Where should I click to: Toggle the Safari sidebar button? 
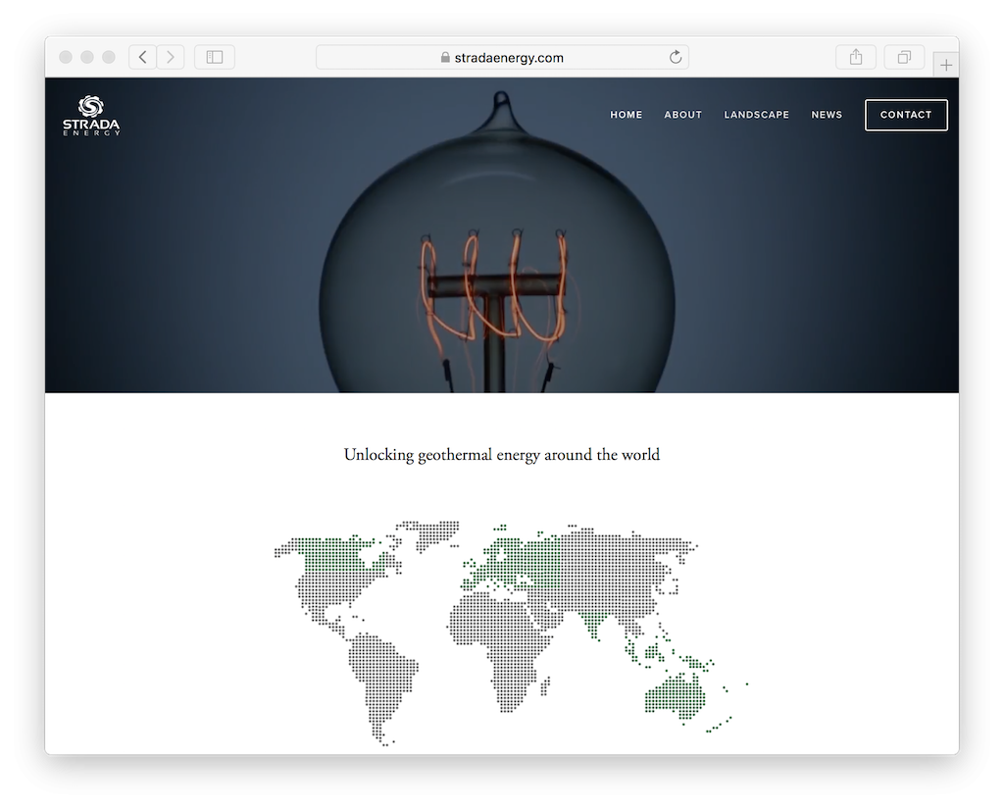(215, 57)
